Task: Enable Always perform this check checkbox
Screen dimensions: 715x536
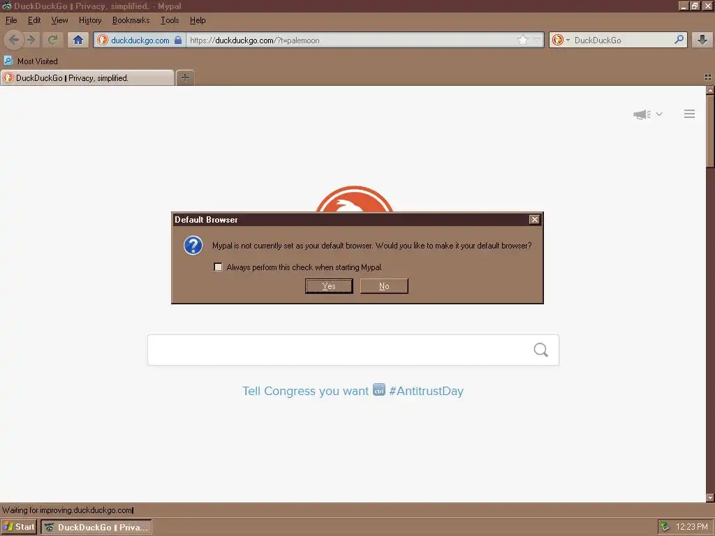Action: tap(218, 267)
